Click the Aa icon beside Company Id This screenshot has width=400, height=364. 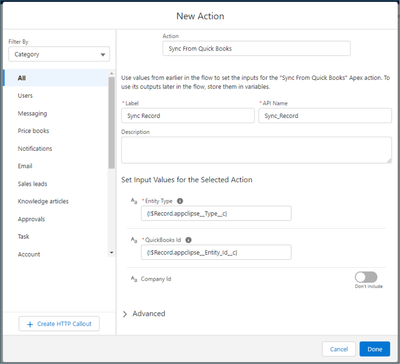pyautogui.click(x=133, y=279)
